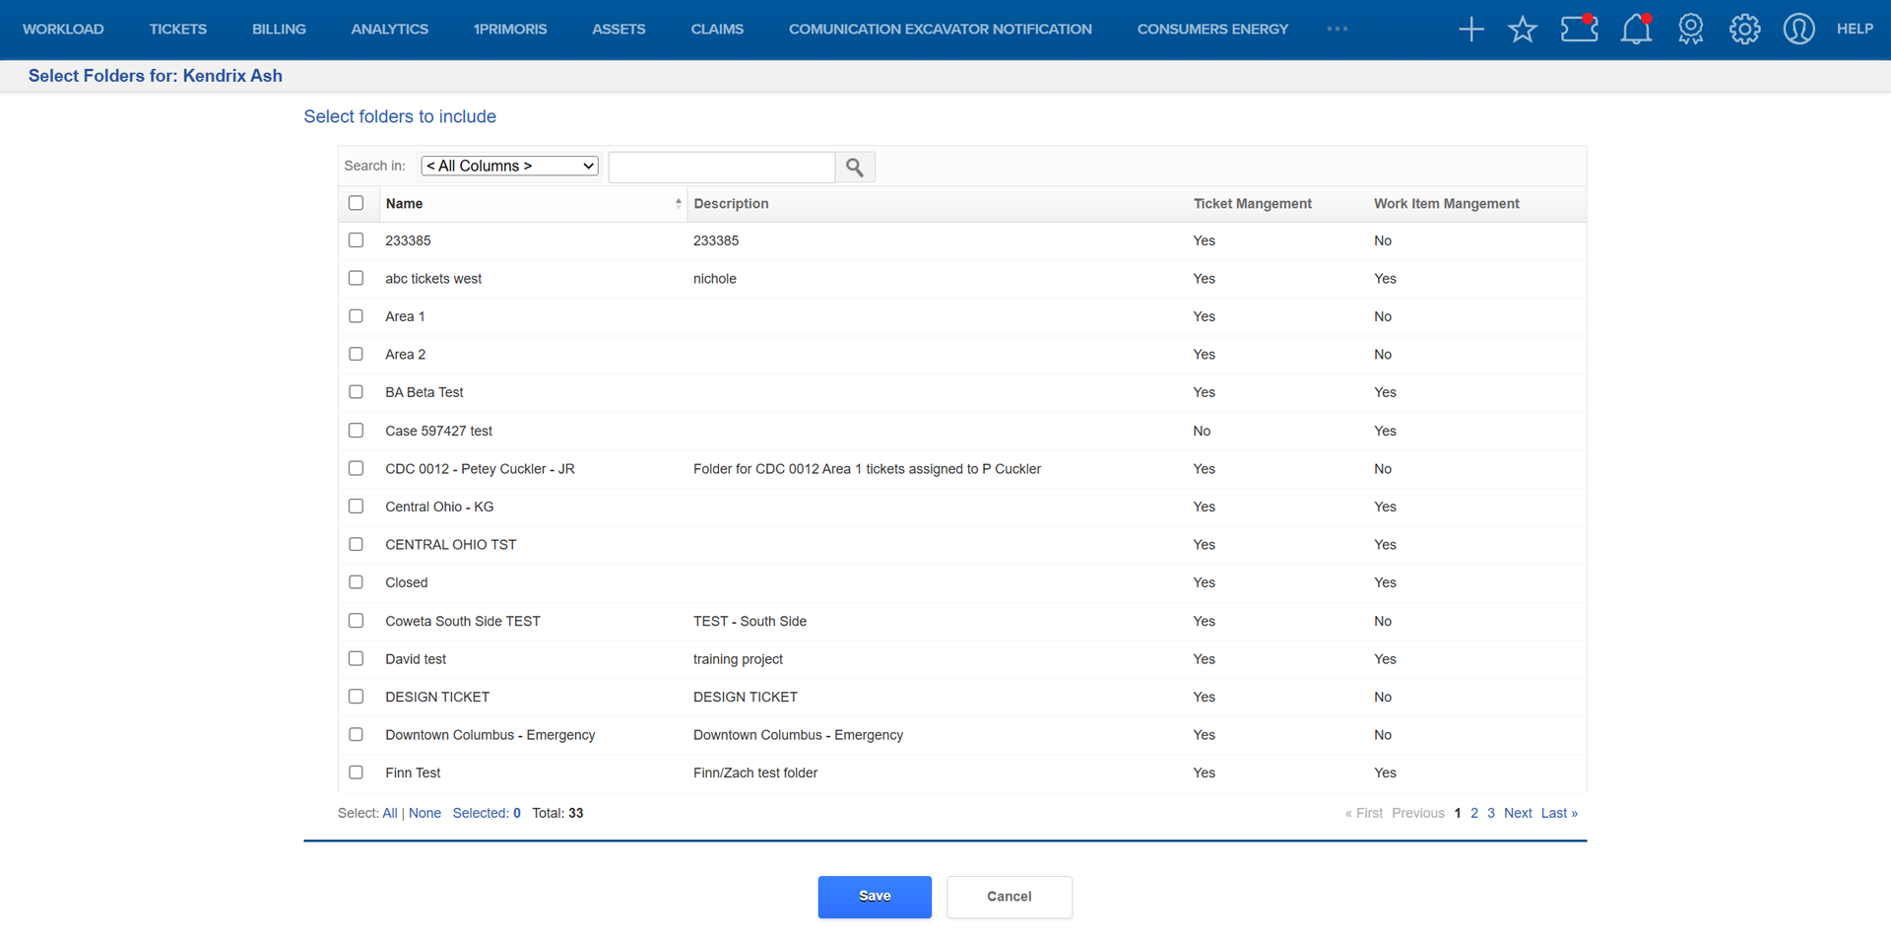Click the None selection link

pyautogui.click(x=424, y=814)
